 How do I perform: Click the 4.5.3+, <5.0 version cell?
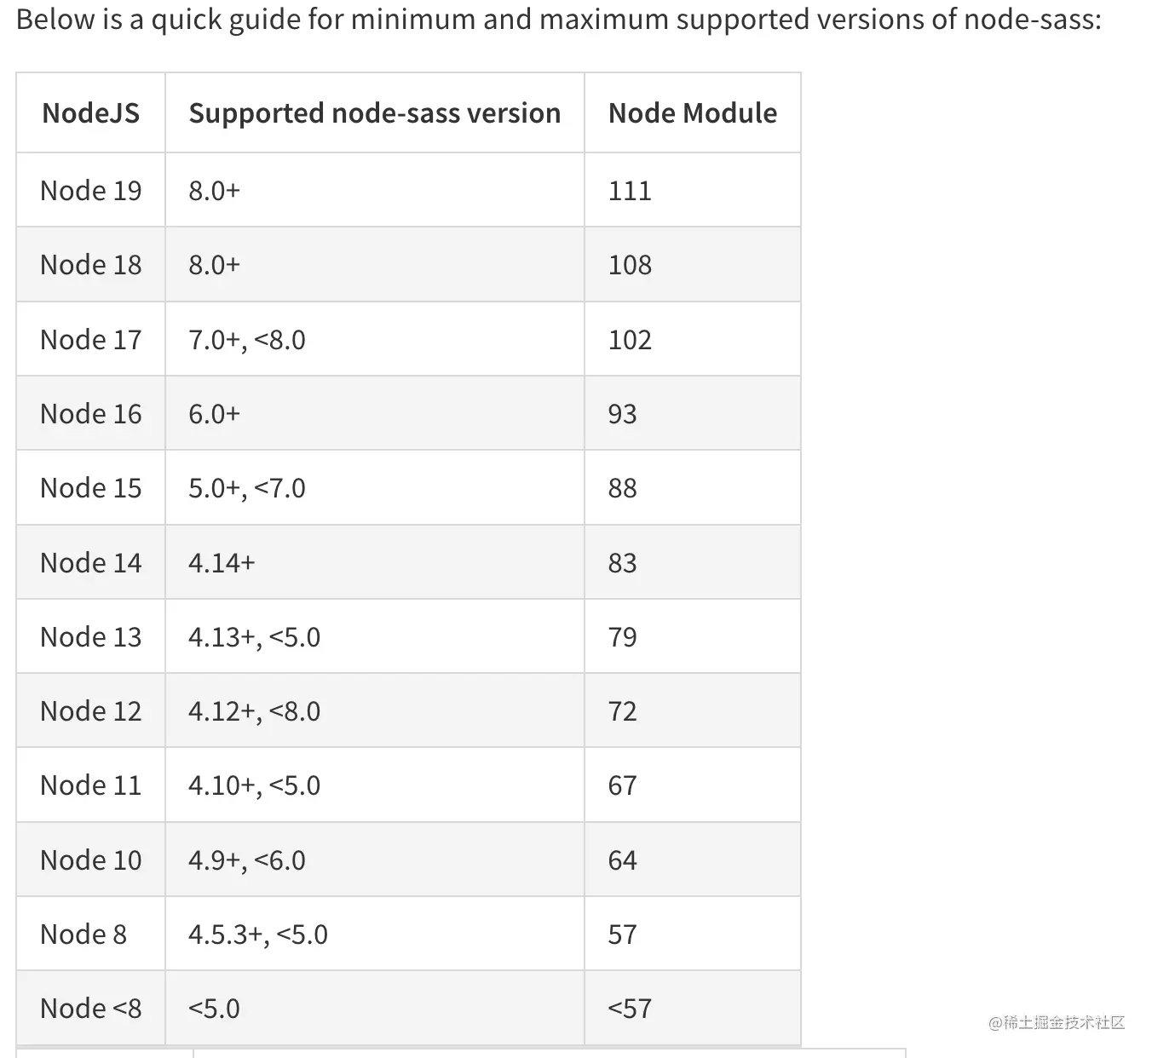(x=257, y=934)
